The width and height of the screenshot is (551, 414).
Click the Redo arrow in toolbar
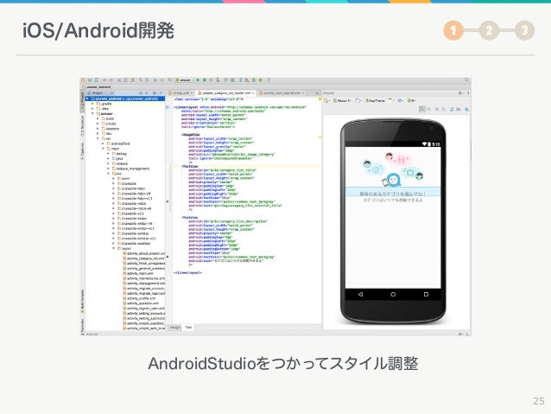111,80
